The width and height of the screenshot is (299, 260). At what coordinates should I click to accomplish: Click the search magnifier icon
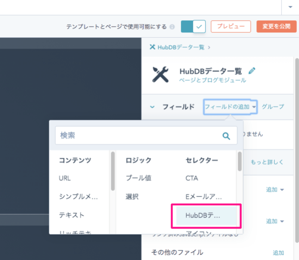226,136
